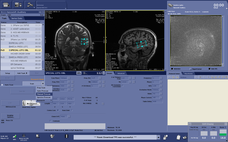Expand the system message history arrow
The height and width of the screenshot is (142, 228).
click(x=158, y=137)
